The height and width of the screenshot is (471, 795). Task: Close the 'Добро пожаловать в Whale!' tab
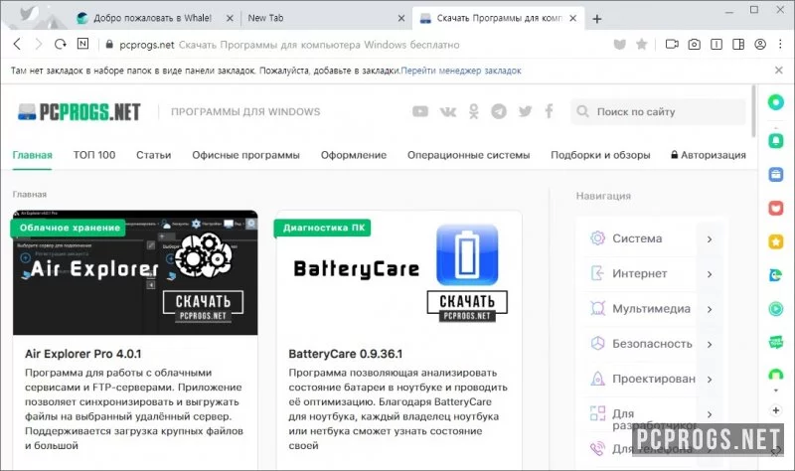click(x=230, y=18)
